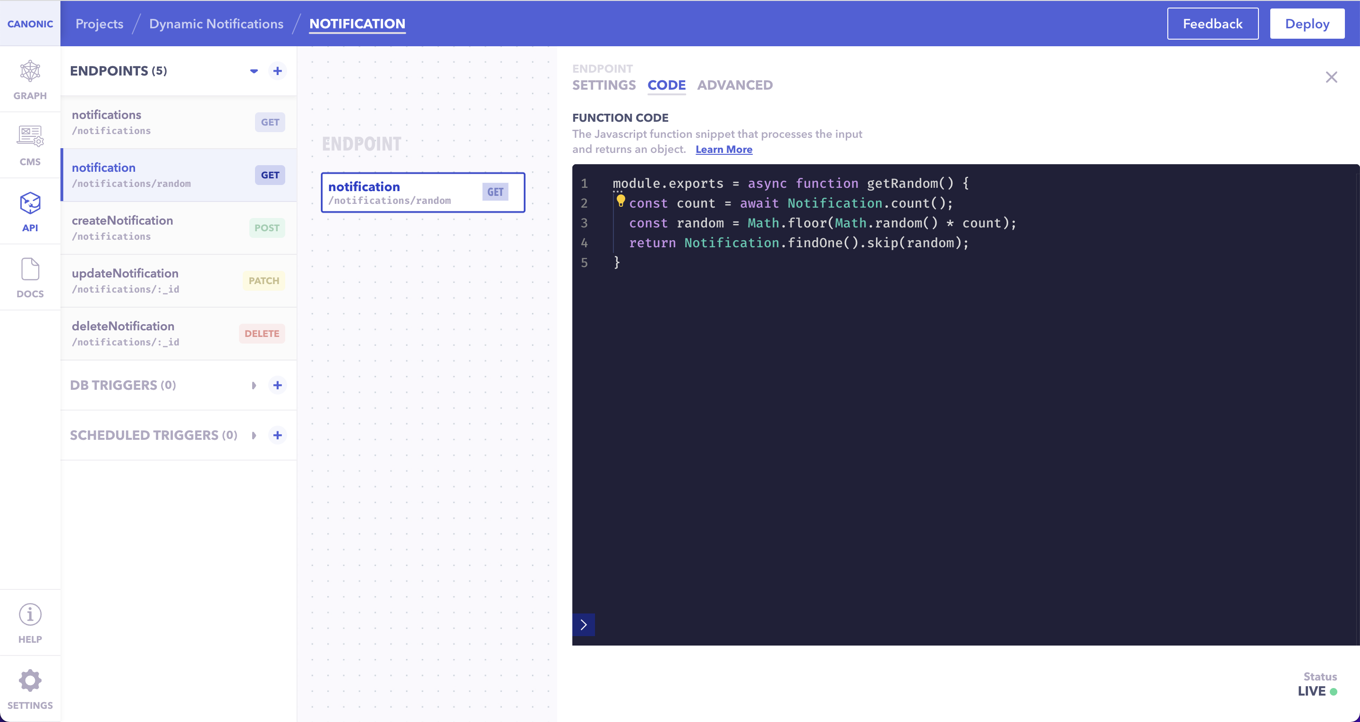Open the console chevron below code editor

pos(583,625)
